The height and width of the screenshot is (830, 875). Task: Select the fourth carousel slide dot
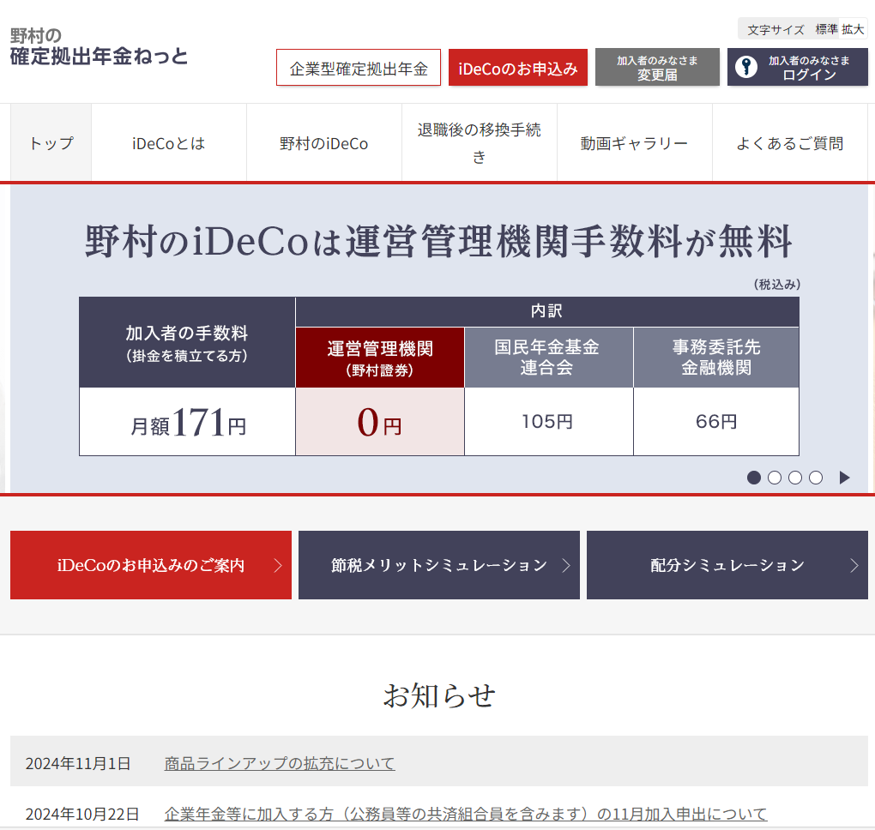point(816,478)
